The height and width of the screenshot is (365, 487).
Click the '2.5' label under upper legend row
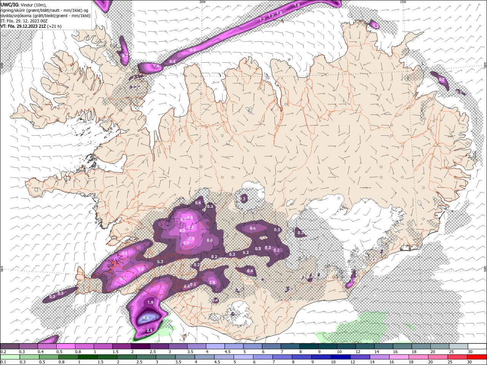tap(153, 352)
